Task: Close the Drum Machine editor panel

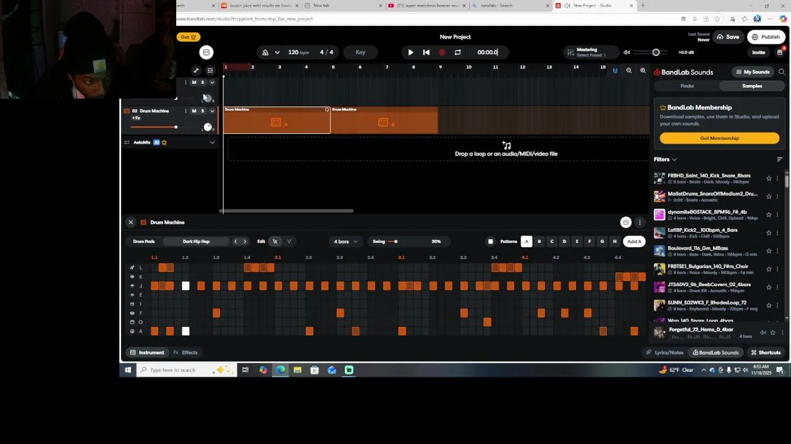Action: pyautogui.click(x=130, y=222)
